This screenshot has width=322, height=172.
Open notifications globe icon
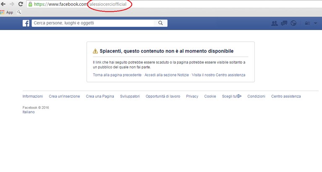pos(293,23)
